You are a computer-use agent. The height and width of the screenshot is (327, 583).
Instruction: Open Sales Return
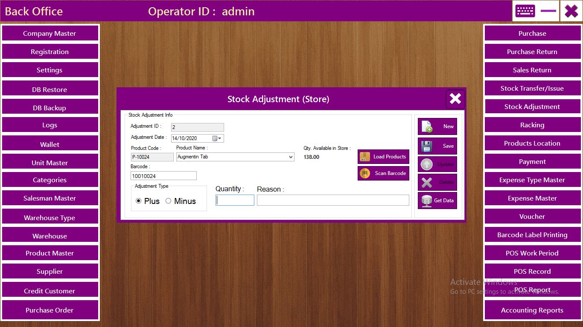[x=532, y=70]
